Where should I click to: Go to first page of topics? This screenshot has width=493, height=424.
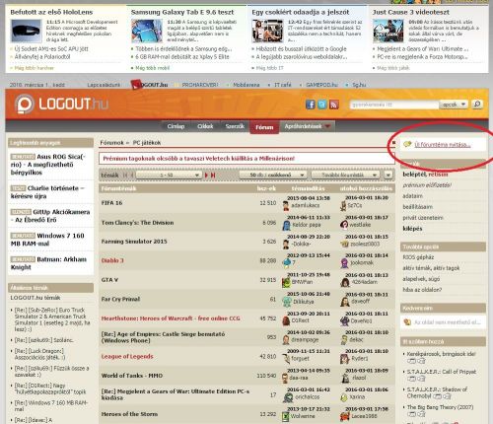pyautogui.click(x=125, y=176)
